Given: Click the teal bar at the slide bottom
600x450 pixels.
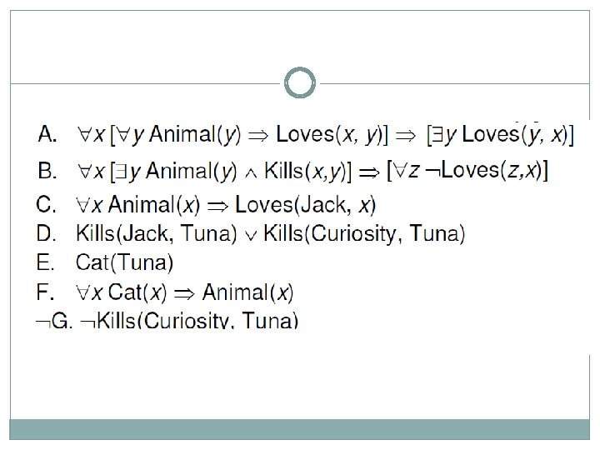Looking at the screenshot, I should point(300,429).
